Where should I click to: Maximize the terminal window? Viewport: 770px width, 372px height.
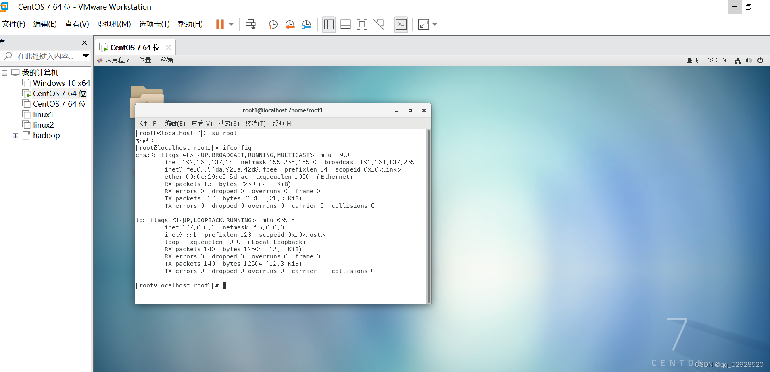coord(410,110)
